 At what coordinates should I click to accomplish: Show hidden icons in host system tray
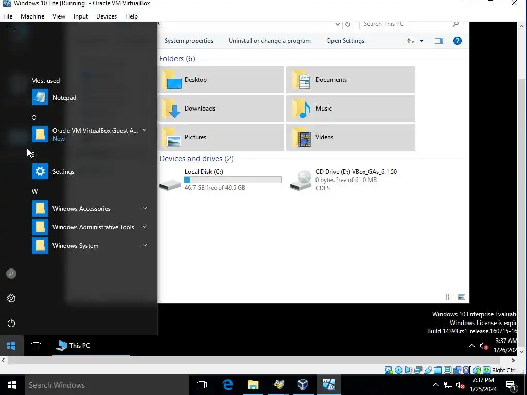[x=435, y=385]
